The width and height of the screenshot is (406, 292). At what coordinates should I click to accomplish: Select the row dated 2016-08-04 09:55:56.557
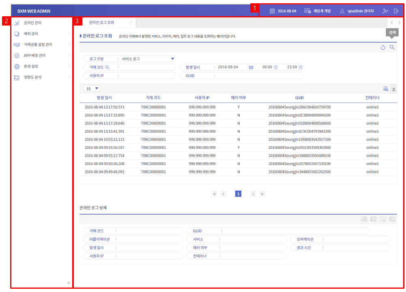[238, 148]
